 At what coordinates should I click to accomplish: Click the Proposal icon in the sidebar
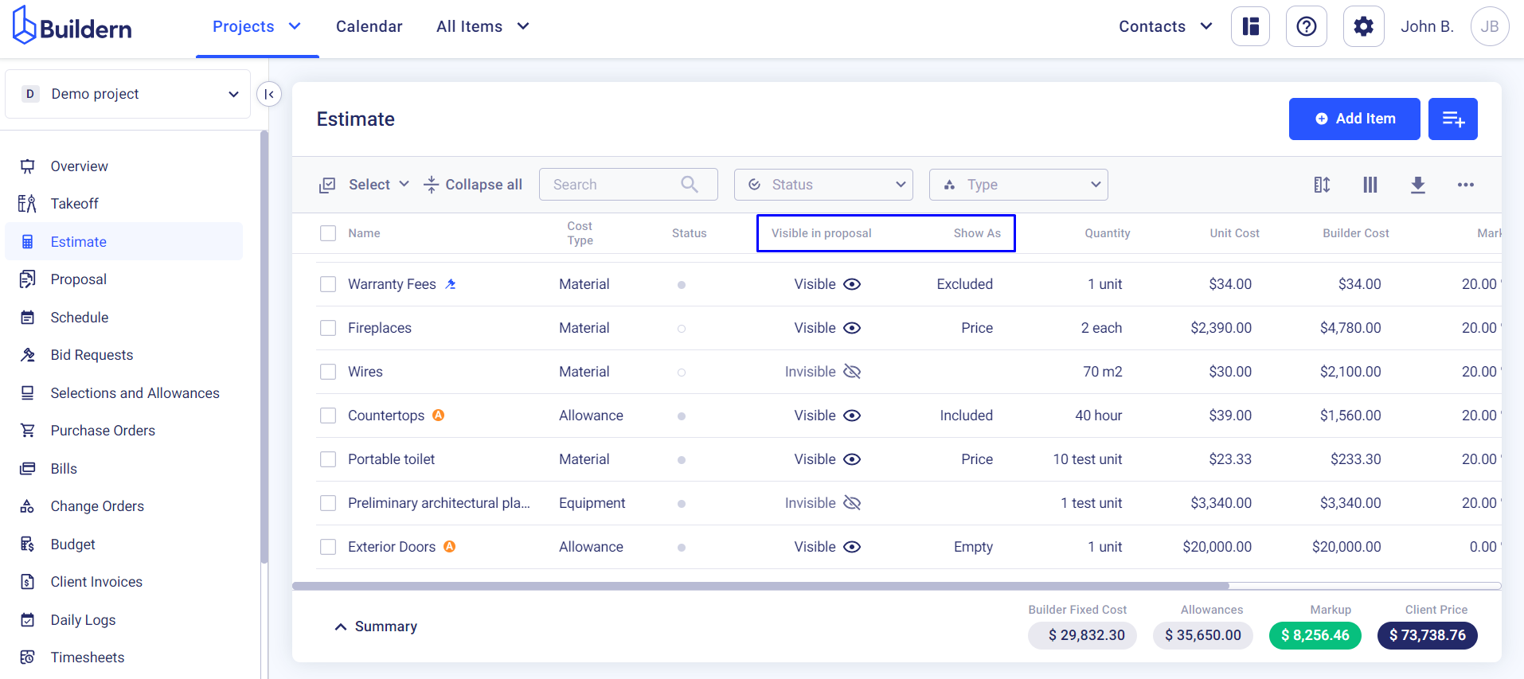click(27, 279)
